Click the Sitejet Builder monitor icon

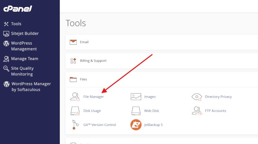pyautogui.click(x=6, y=34)
